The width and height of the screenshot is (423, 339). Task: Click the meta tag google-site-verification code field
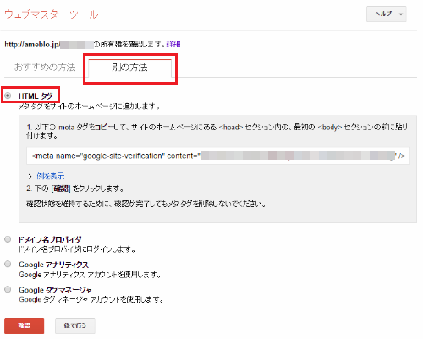pyautogui.click(x=218, y=156)
